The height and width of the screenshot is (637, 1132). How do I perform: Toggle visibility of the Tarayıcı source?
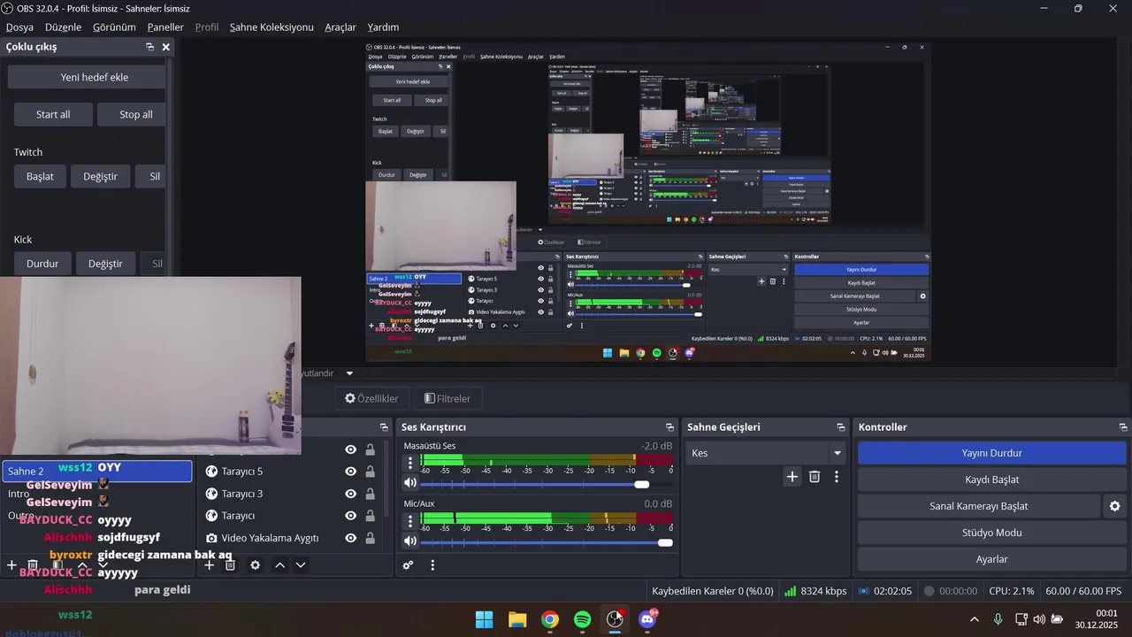coord(351,516)
